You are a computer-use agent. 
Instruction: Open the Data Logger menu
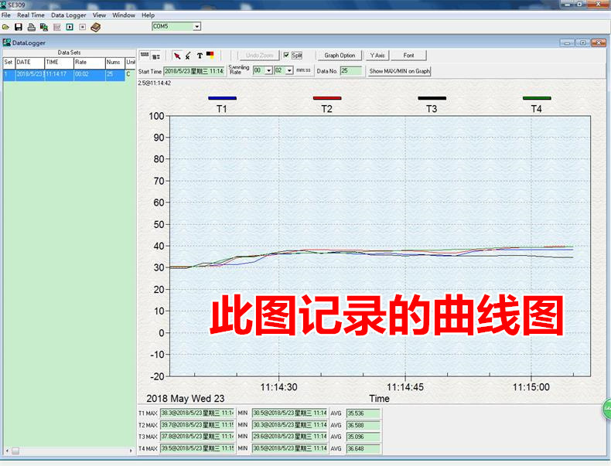point(69,15)
